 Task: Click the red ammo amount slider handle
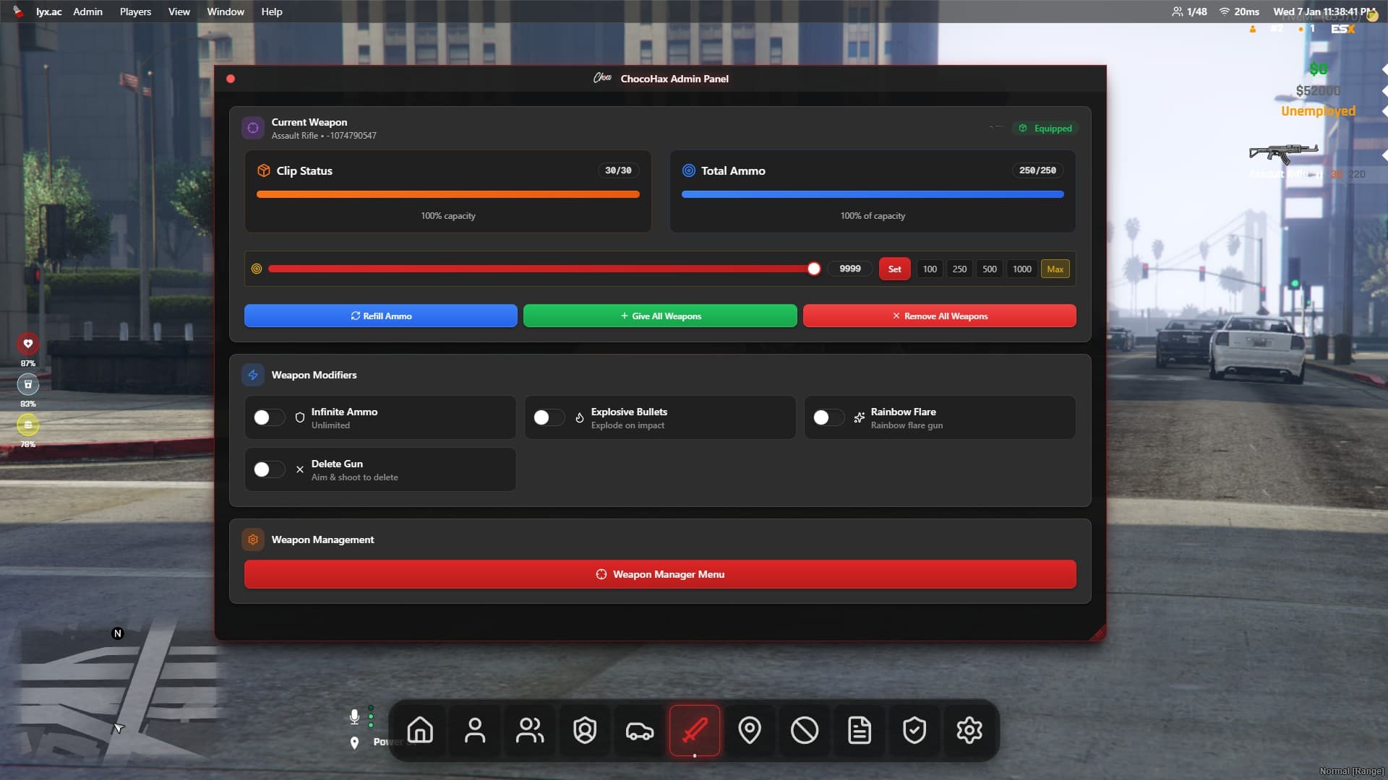point(814,269)
